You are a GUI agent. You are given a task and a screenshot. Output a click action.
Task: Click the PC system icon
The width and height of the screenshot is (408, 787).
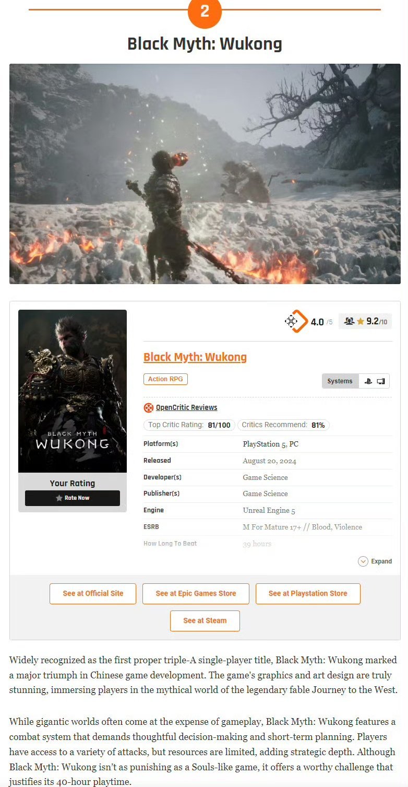point(381,381)
